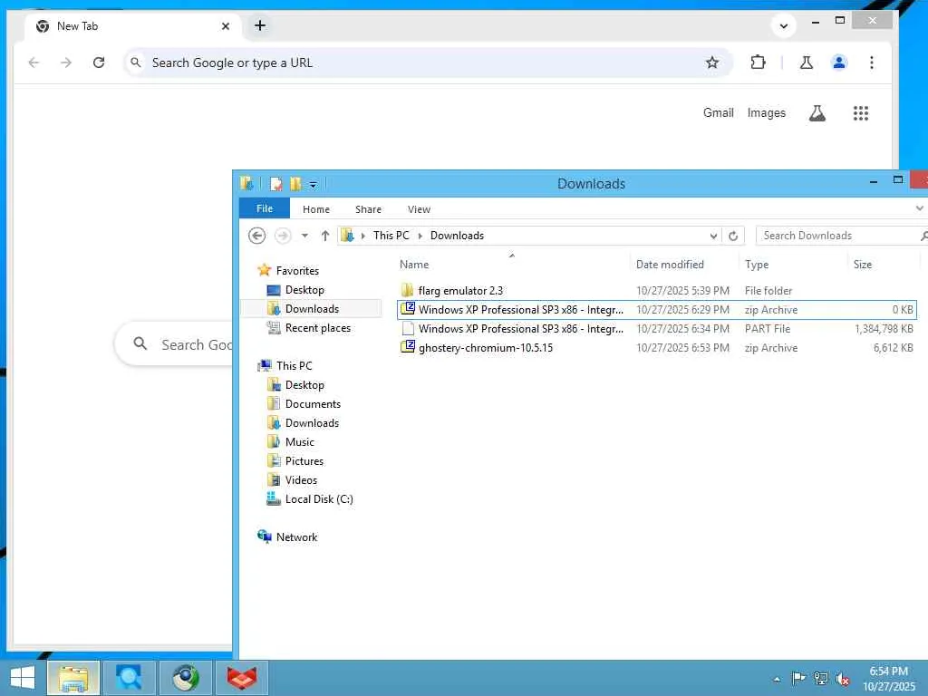Open the View ribbon tab
The width and height of the screenshot is (928, 696).
pos(419,209)
